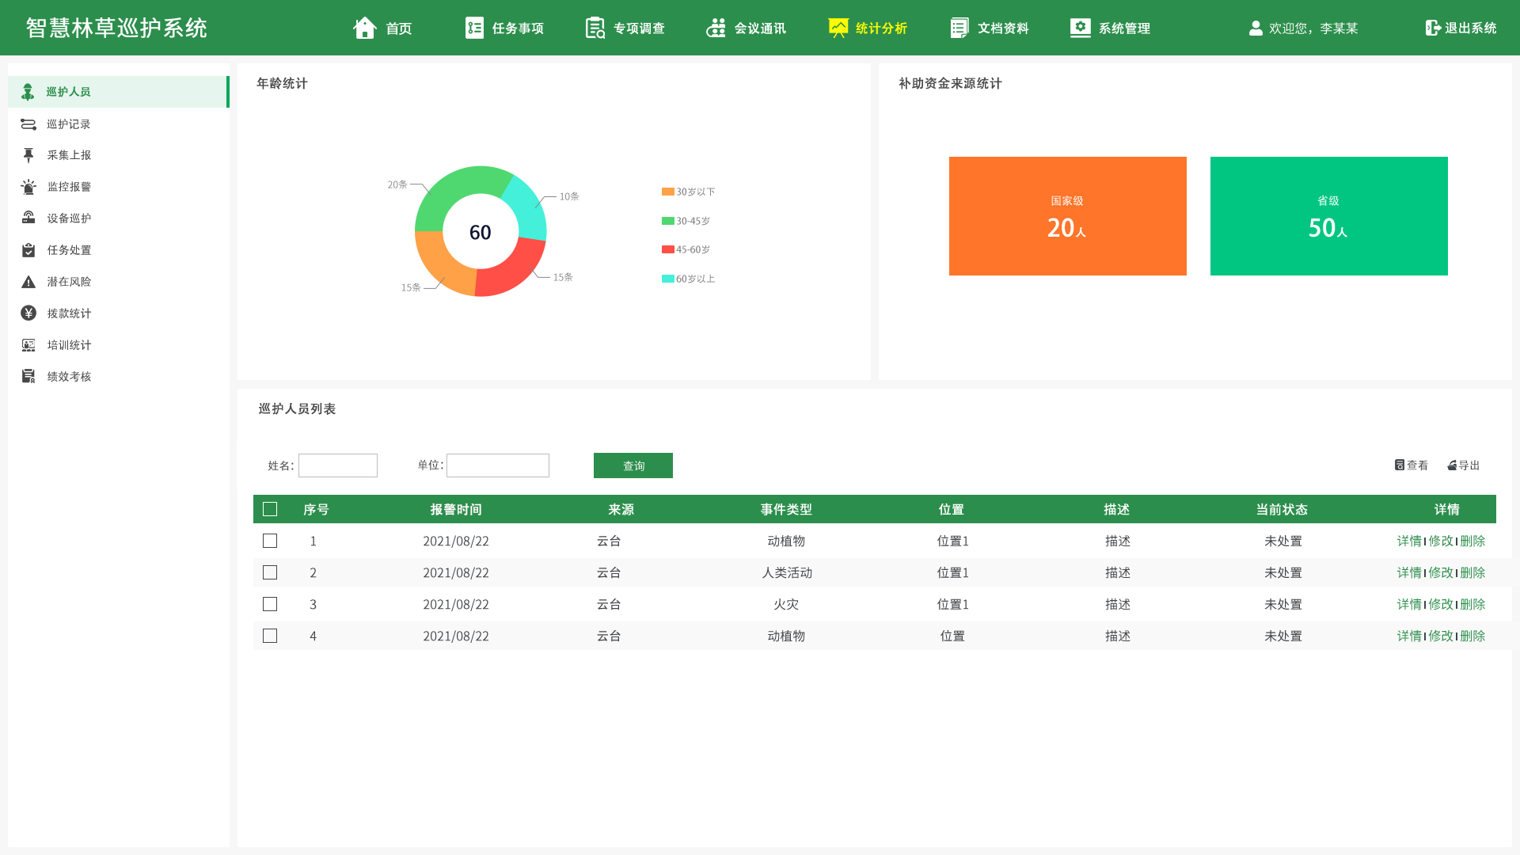The width and height of the screenshot is (1520, 855).
Task: Click 删除 link in row 2
Action: (1472, 572)
